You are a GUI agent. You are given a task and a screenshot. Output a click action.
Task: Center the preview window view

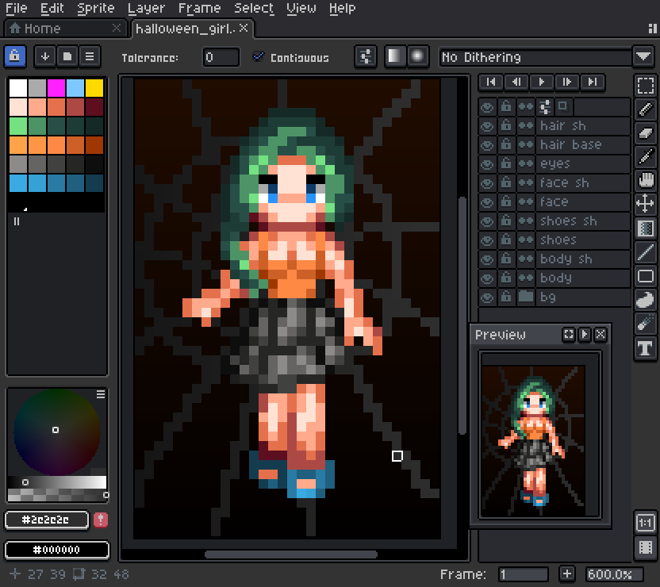pos(569,335)
